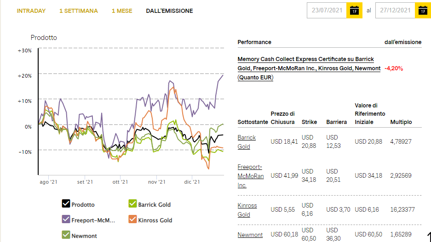
Task: Click the start date field 23/07/2021
Action: tap(327, 11)
